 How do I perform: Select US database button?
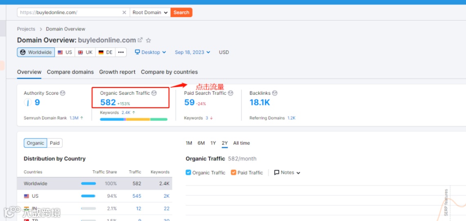coord(65,52)
